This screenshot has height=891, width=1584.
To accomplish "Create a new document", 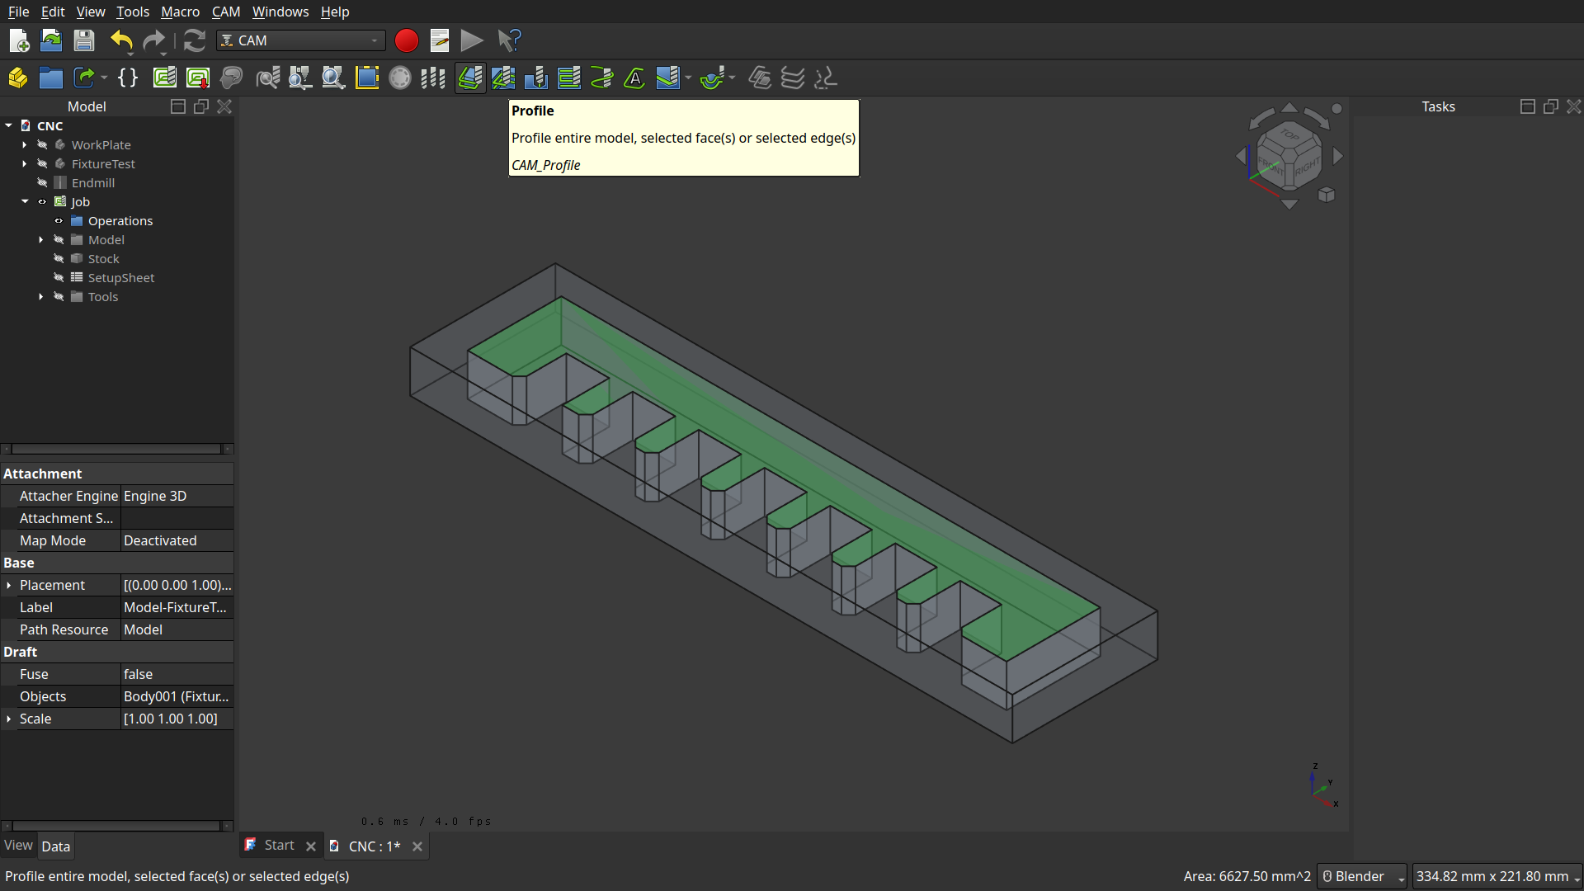I will pos(18,40).
